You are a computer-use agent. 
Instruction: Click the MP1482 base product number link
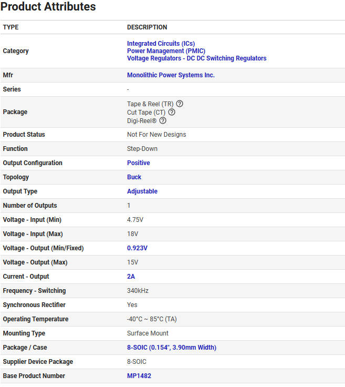pos(139,376)
